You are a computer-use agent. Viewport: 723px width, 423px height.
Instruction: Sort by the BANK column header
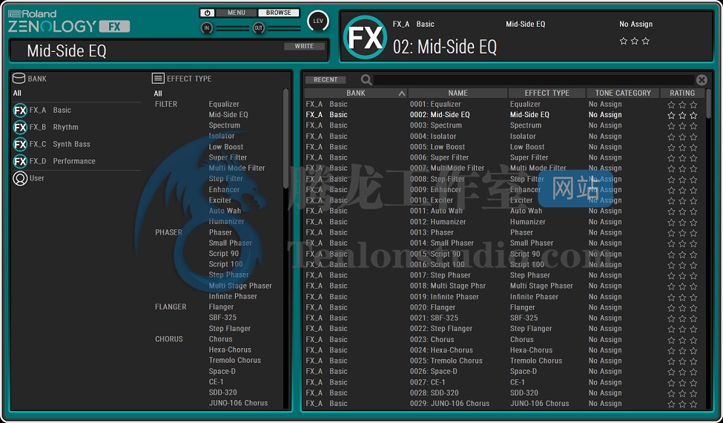tap(355, 94)
